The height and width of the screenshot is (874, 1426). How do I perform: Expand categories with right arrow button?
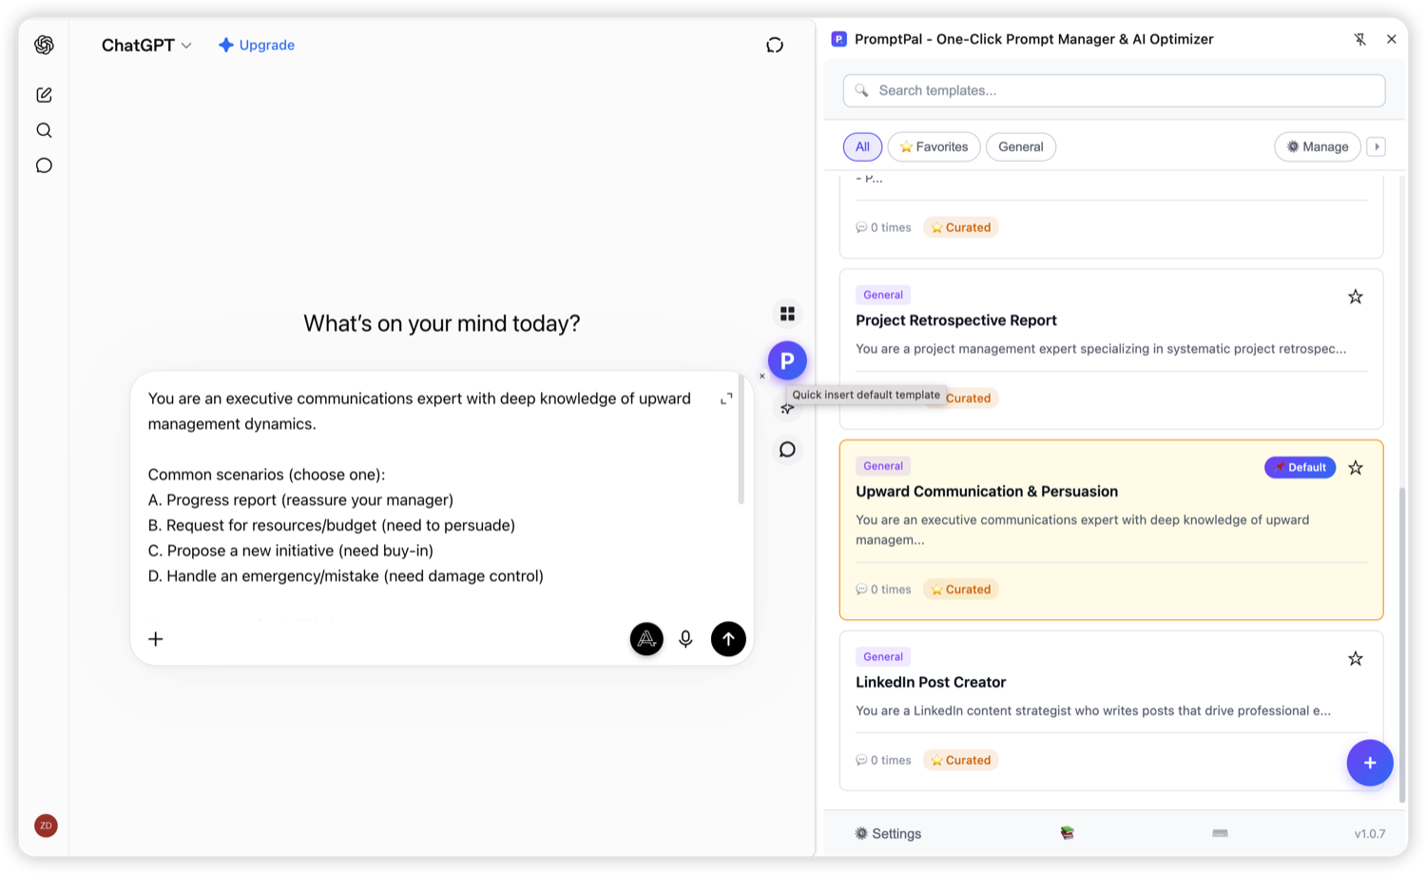1377,146
